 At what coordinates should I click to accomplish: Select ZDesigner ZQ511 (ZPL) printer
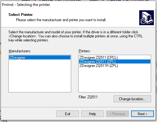[115, 62]
